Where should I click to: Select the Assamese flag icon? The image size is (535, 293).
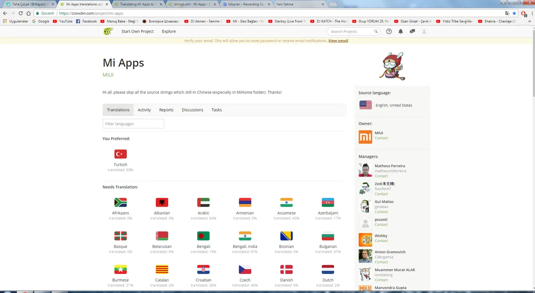pos(286,202)
